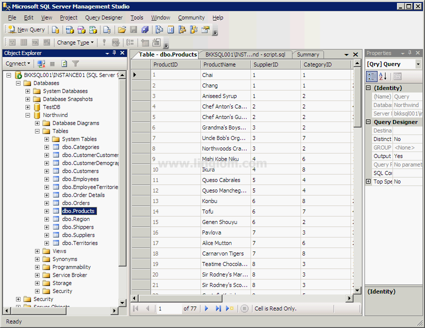The width and height of the screenshot is (425, 328).
Task: Open a new Analysis Services XMLA query
Action: tap(93, 29)
